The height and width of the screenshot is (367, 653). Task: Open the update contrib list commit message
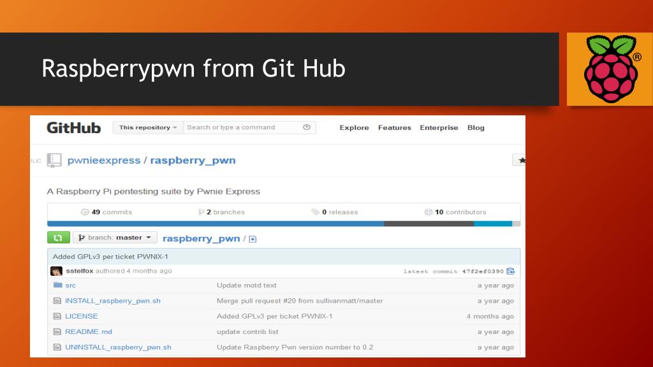[247, 331]
